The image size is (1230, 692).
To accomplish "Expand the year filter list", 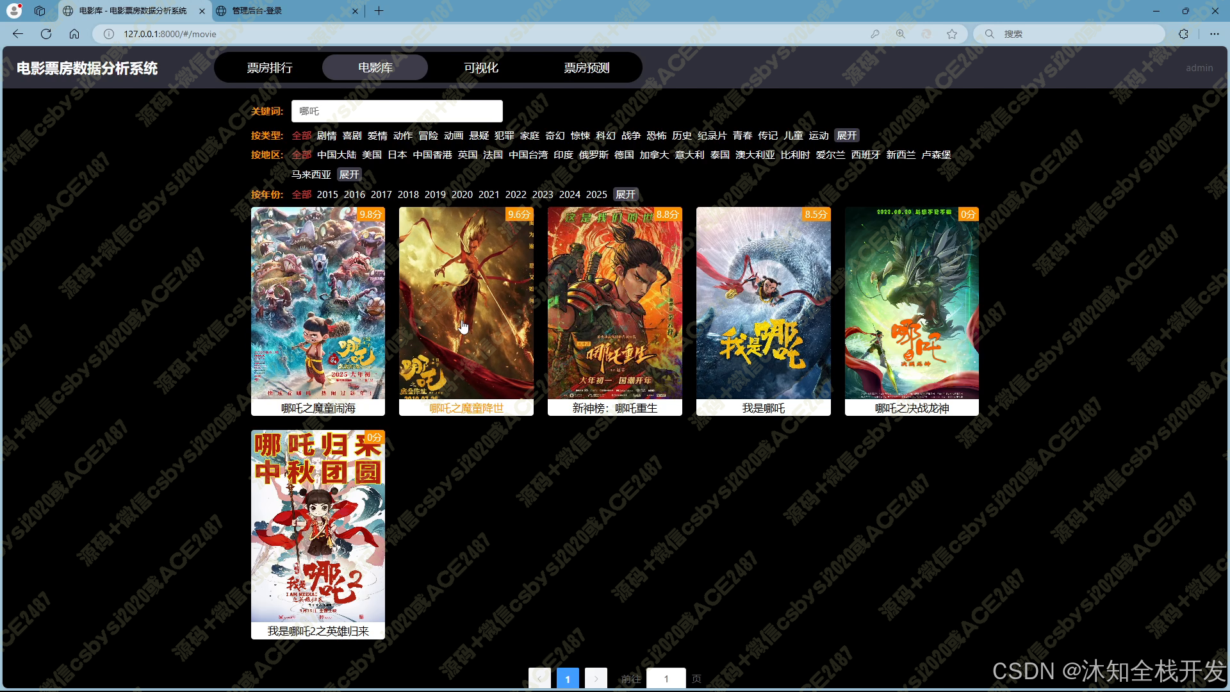I will (x=626, y=195).
